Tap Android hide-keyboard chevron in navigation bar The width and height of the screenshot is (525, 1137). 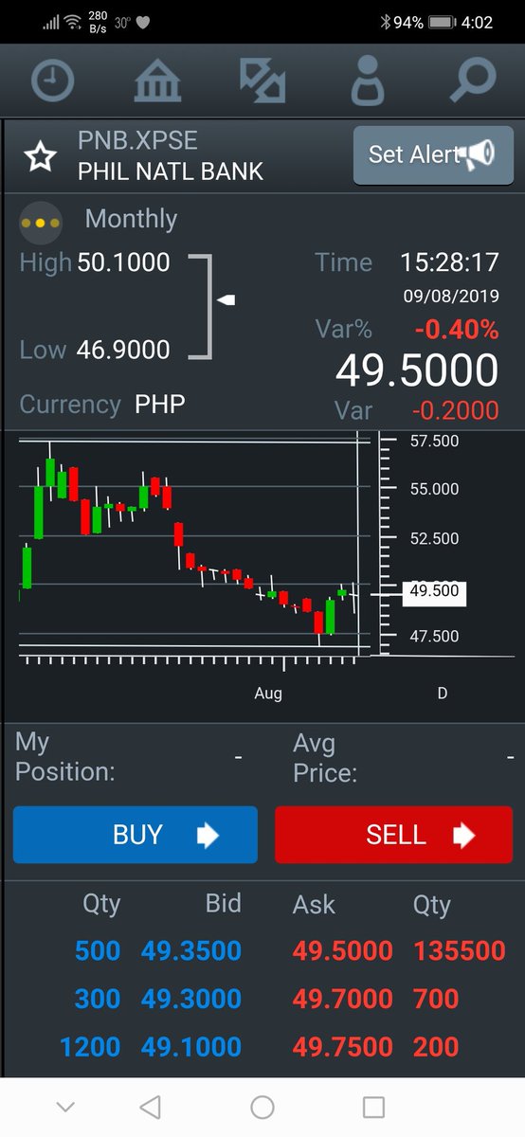point(65,1107)
